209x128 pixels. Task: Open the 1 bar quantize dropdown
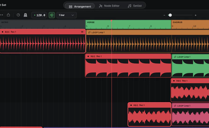coord(66,15)
